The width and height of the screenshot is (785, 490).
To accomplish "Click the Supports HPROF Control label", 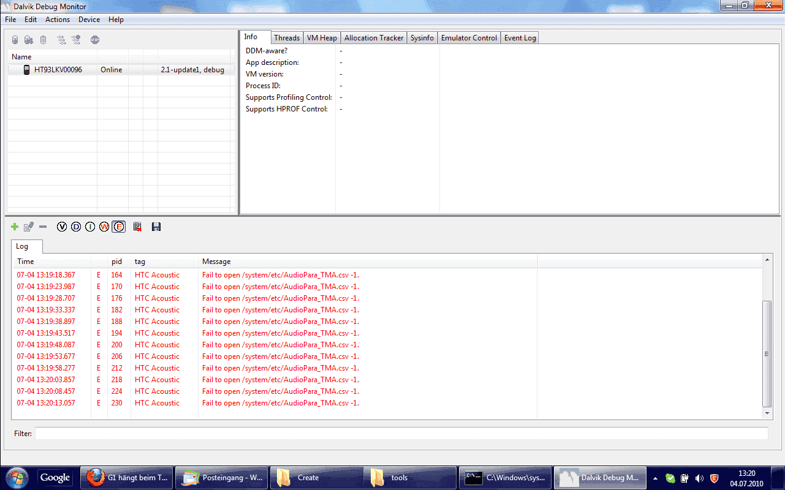I will pyautogui.click(x=287, y=109).
